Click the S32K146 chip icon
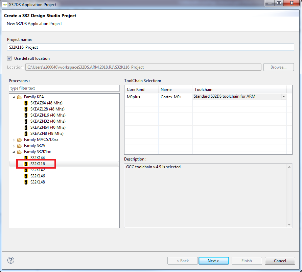302x272 pixels. coord(26,176)
